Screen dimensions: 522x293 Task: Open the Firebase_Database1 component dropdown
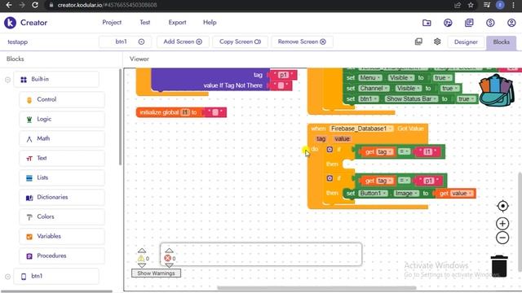(361, 129)
